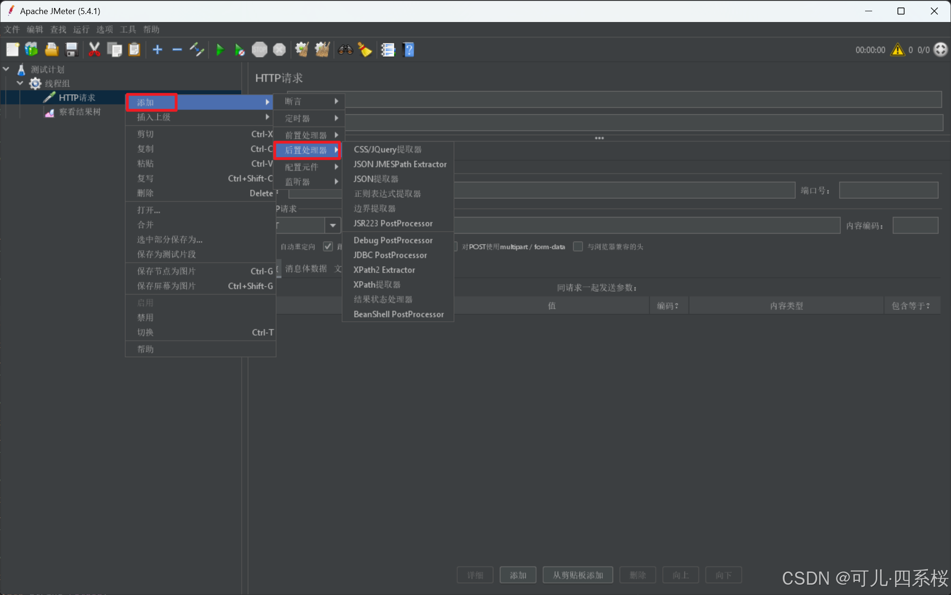Select 察看结果树 in the test tree
951x595 pixels.
click(x=79, y=112)
